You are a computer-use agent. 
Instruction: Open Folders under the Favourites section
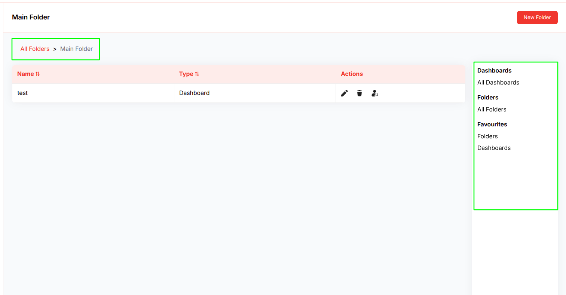pos(487,136)
